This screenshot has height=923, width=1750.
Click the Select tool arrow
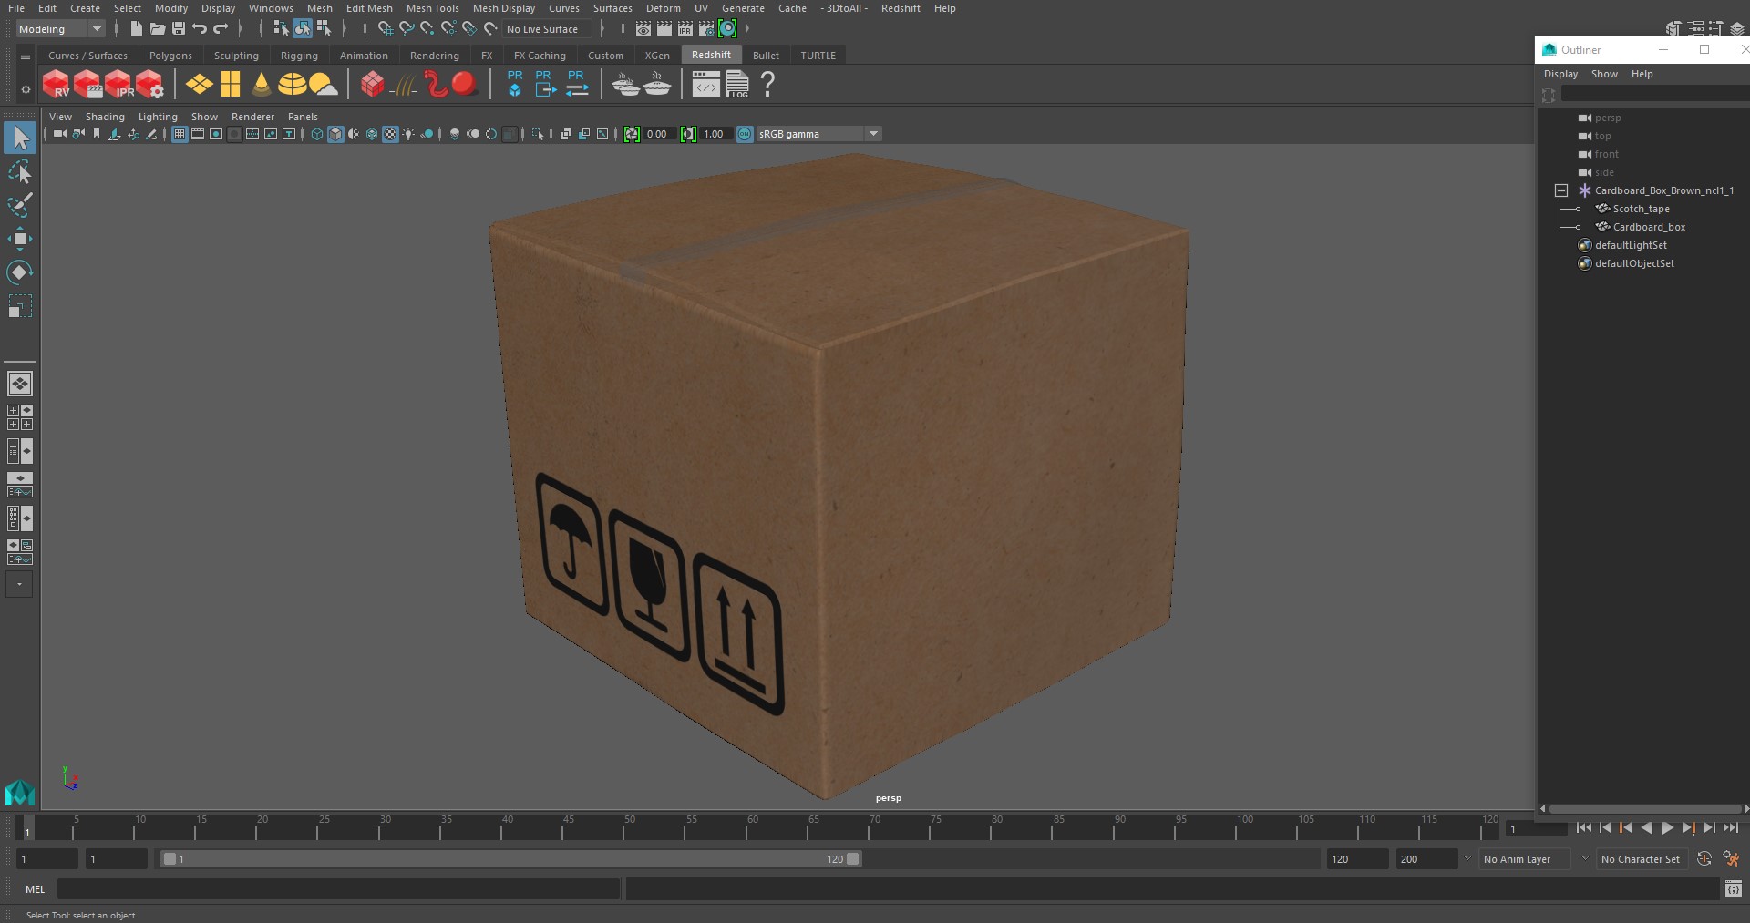click(x=20, y=138)
